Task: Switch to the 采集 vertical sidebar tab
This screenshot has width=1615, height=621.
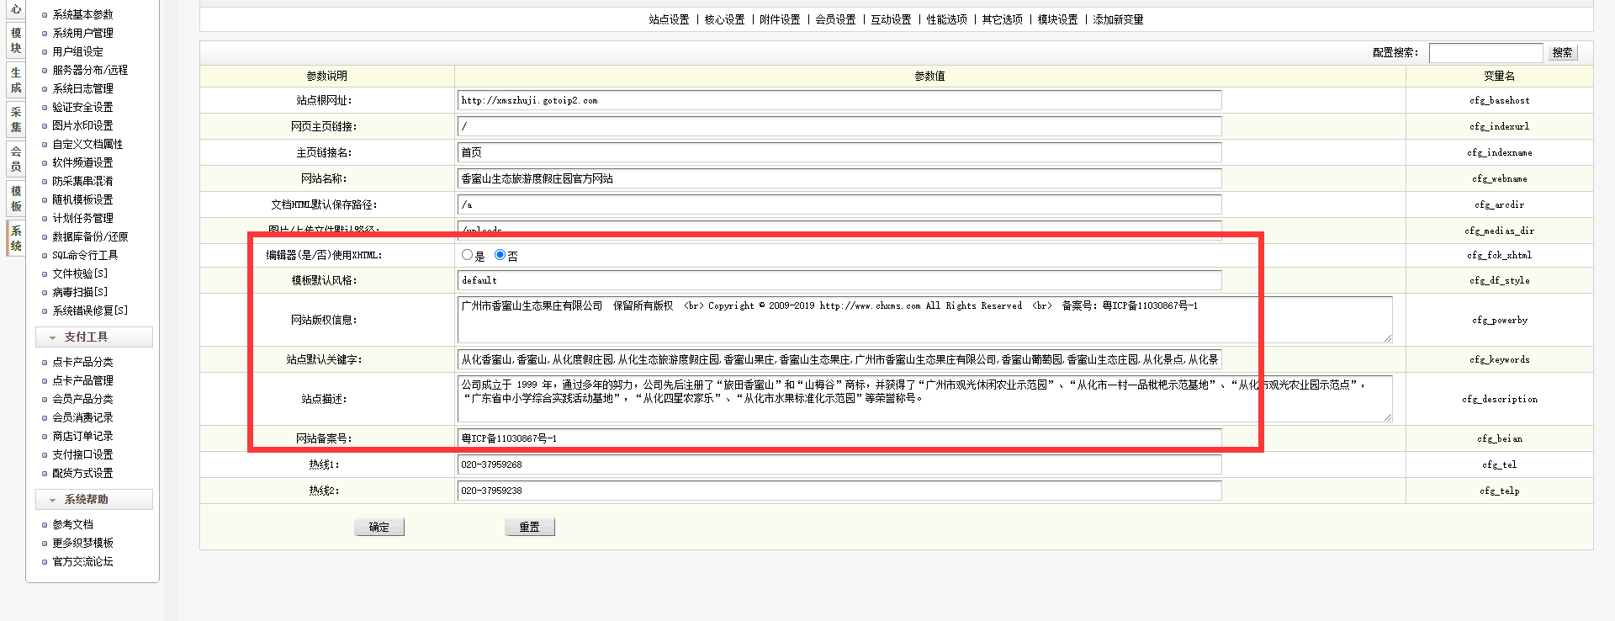Action: [16, 119]
